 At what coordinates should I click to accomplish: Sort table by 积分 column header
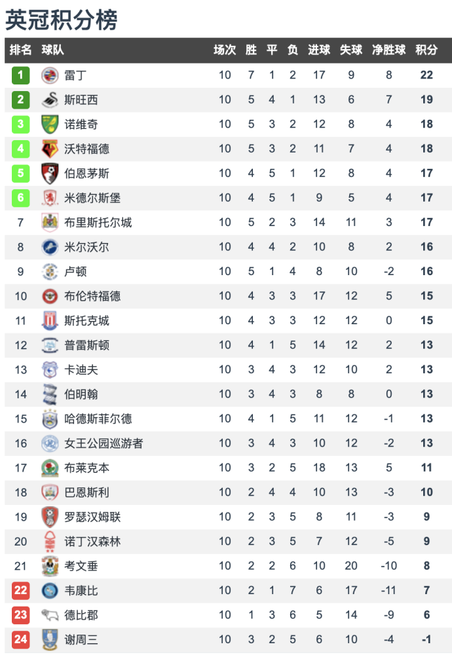click(x=426, y=50)
